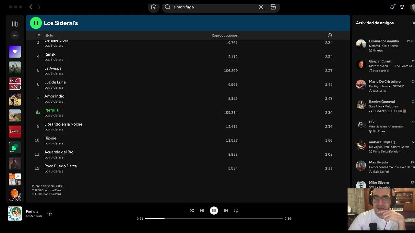
Task: Select Llorando en la Noche track
Action: pos(63,124)
